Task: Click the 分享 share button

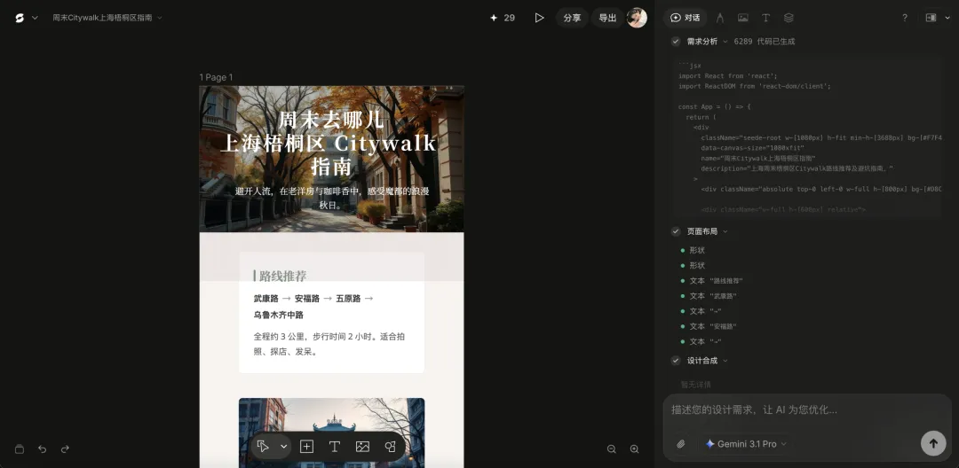Action: [x=572, y=19]
